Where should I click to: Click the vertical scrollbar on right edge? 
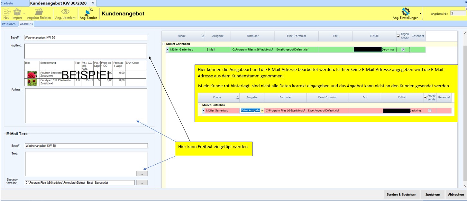[464, 109]
